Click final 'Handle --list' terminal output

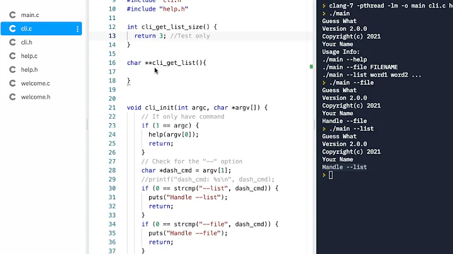(345, 167)
